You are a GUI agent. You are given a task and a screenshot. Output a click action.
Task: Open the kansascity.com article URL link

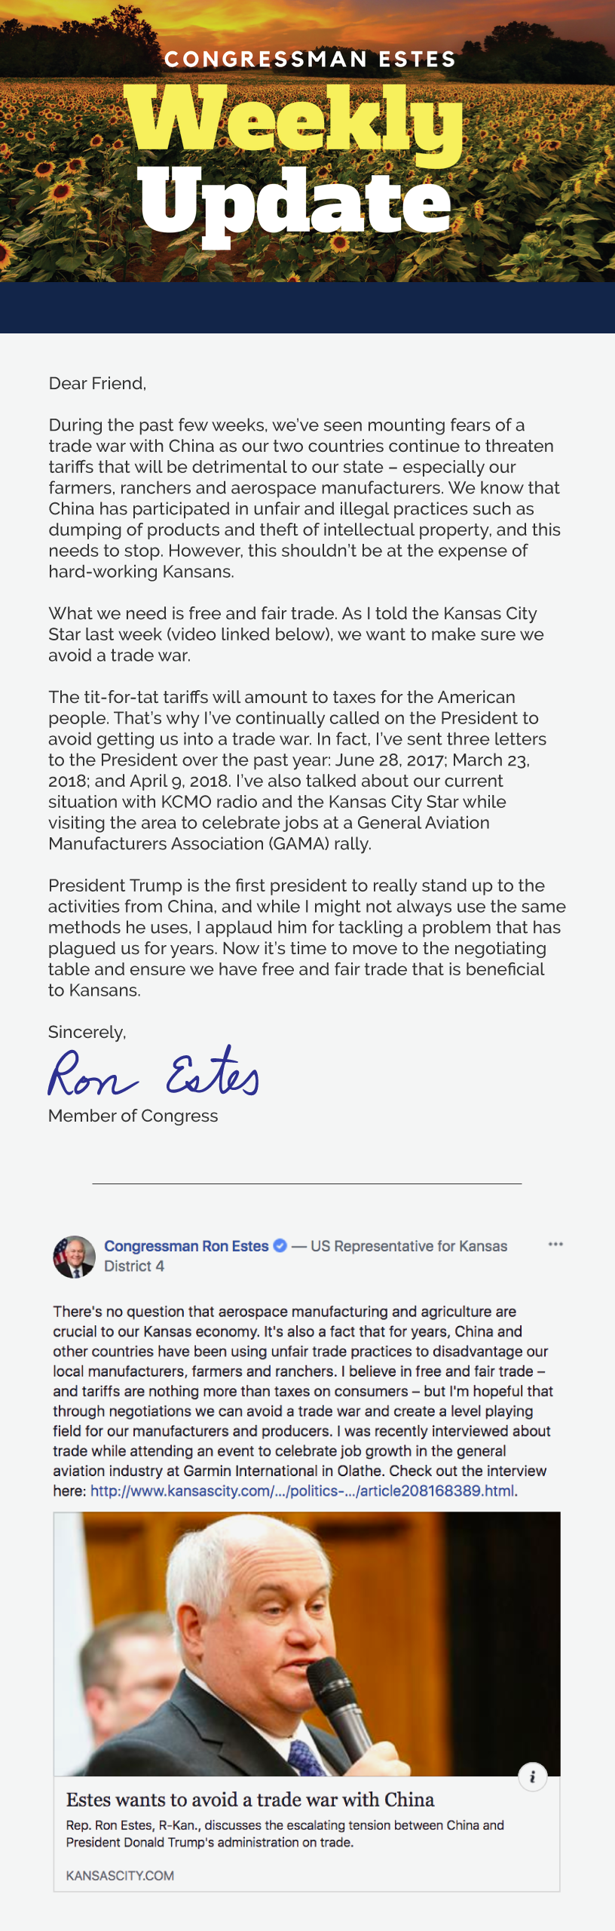click(x=303, y=1490)
